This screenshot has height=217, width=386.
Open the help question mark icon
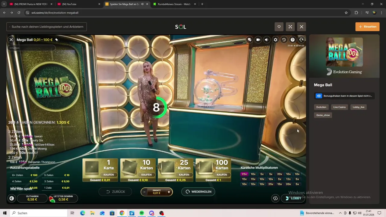(293, 39)
